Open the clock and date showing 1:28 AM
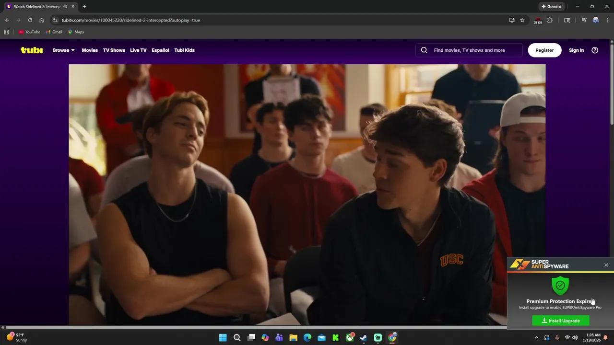614x345 pixels. [x=593, y=338]
